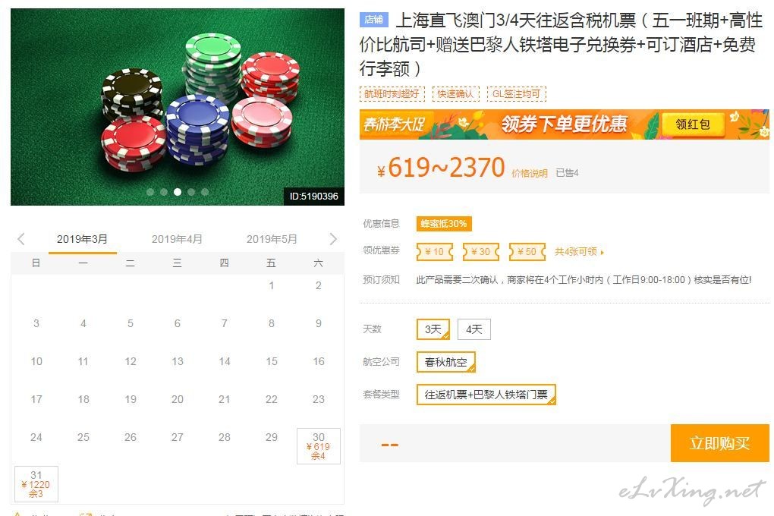Image resolution: width=774 pixels, height=516 pixels.
Task: Click the 立即购买 buy now button
Action: (719, 443)
